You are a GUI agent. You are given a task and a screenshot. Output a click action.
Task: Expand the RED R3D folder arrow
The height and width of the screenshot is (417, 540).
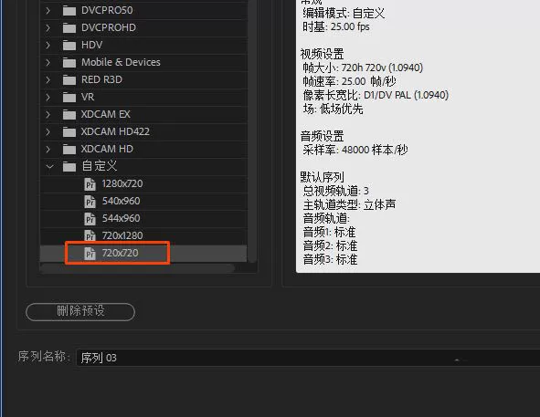click(48, 79)
